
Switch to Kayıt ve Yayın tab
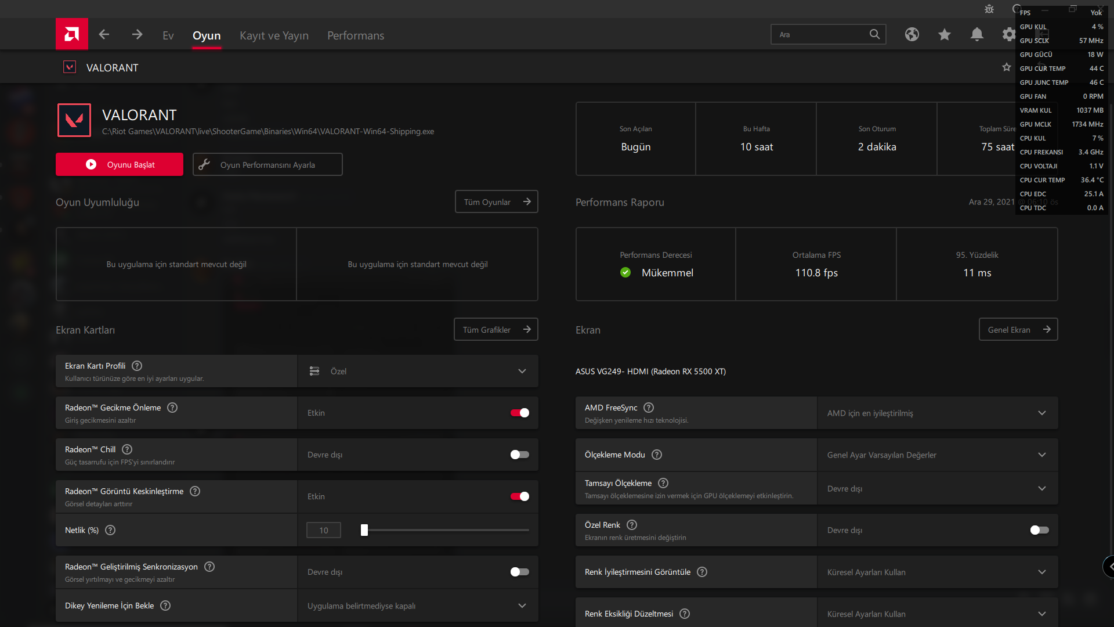274,35
